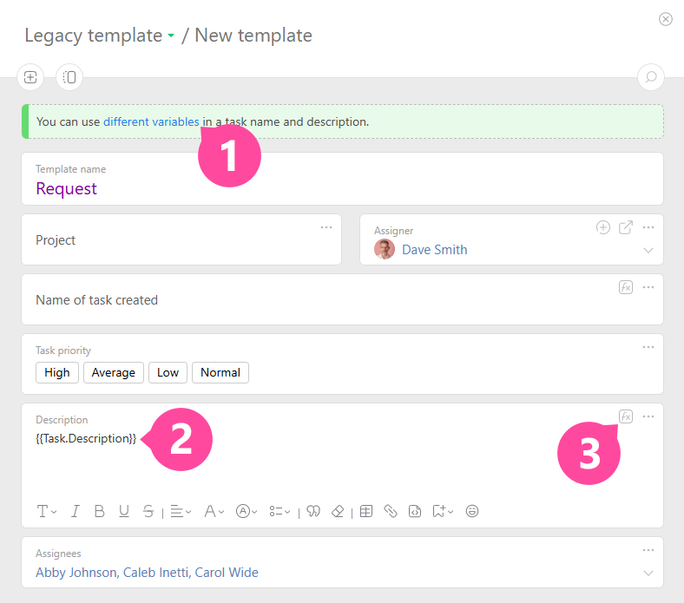
Task: Choose the Normal task priority
Action: click(x=220, y=372)
